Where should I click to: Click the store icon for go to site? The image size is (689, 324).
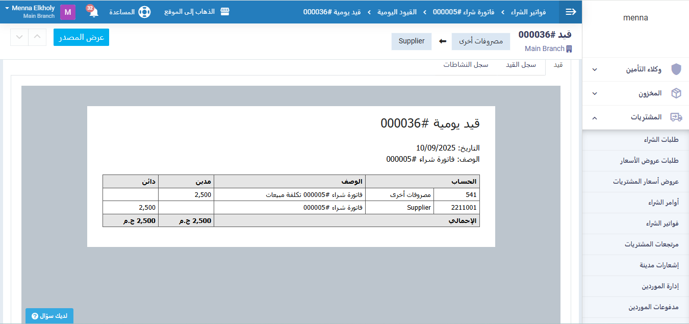(224, 12)
